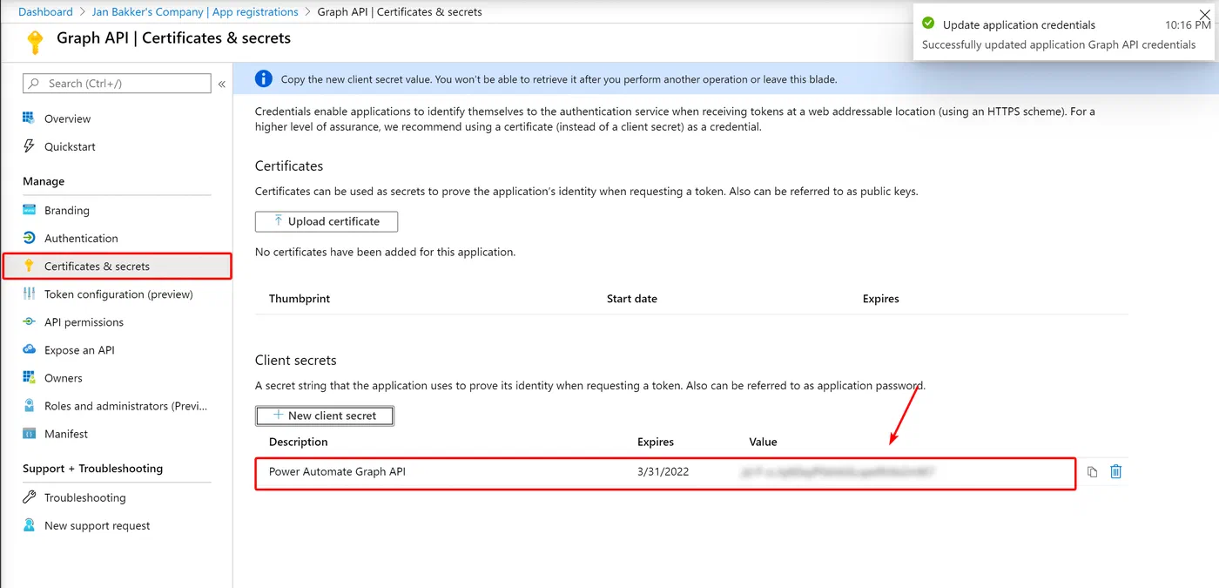
Task: Click the client secrets Expires column header
Action: click(656, 442)
